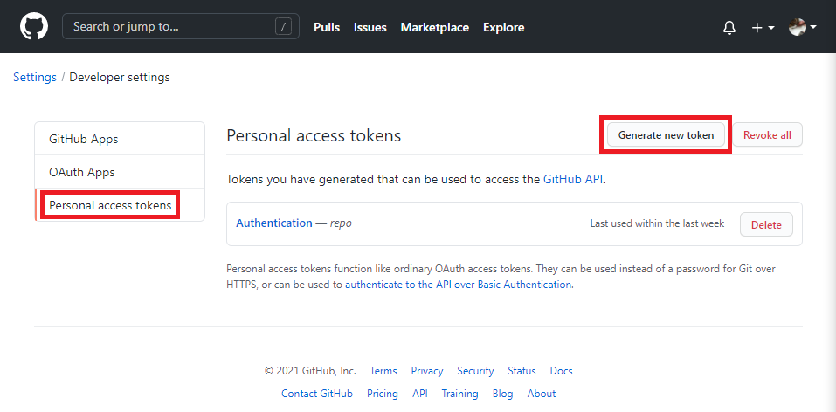Focus the Search or jump to field

tap(181, 27)
